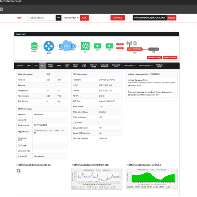This screenshot has height=197, width=197.
Task: Click the ACS STB Connectivity button
Action: [x=170, y=58]
